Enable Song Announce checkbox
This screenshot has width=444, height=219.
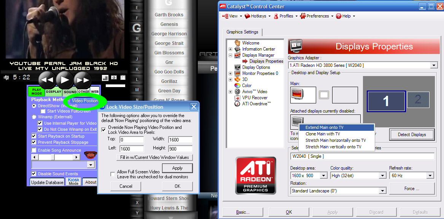point(34,150)
